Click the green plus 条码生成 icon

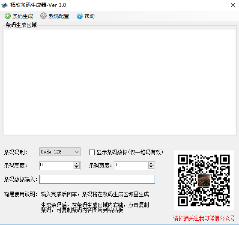pyautogui.click(x=8, y=16)
